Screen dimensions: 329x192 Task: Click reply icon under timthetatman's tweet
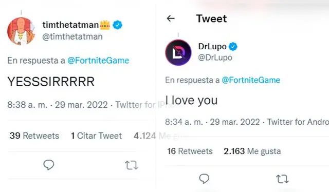click(x=49, y=165)
